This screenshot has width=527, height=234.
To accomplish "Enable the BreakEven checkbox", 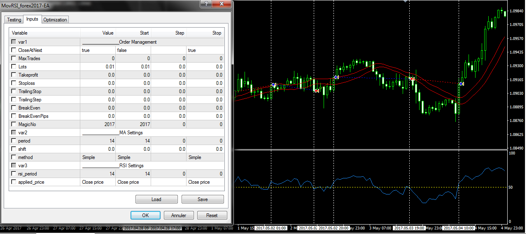I will [14, 108].
